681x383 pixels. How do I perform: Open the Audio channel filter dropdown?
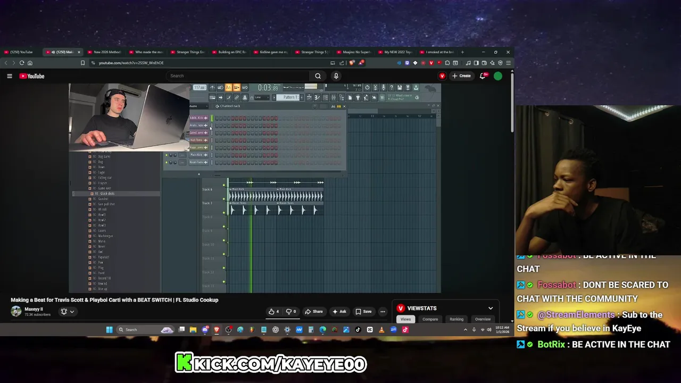(199, 106)
